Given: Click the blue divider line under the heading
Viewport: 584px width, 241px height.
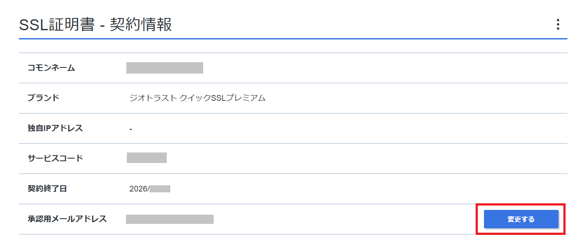Looking at the screenshot, I should point(293,39).
